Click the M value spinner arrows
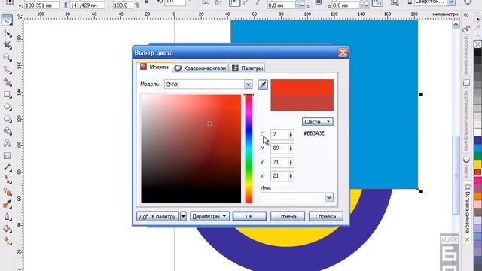 291,148
